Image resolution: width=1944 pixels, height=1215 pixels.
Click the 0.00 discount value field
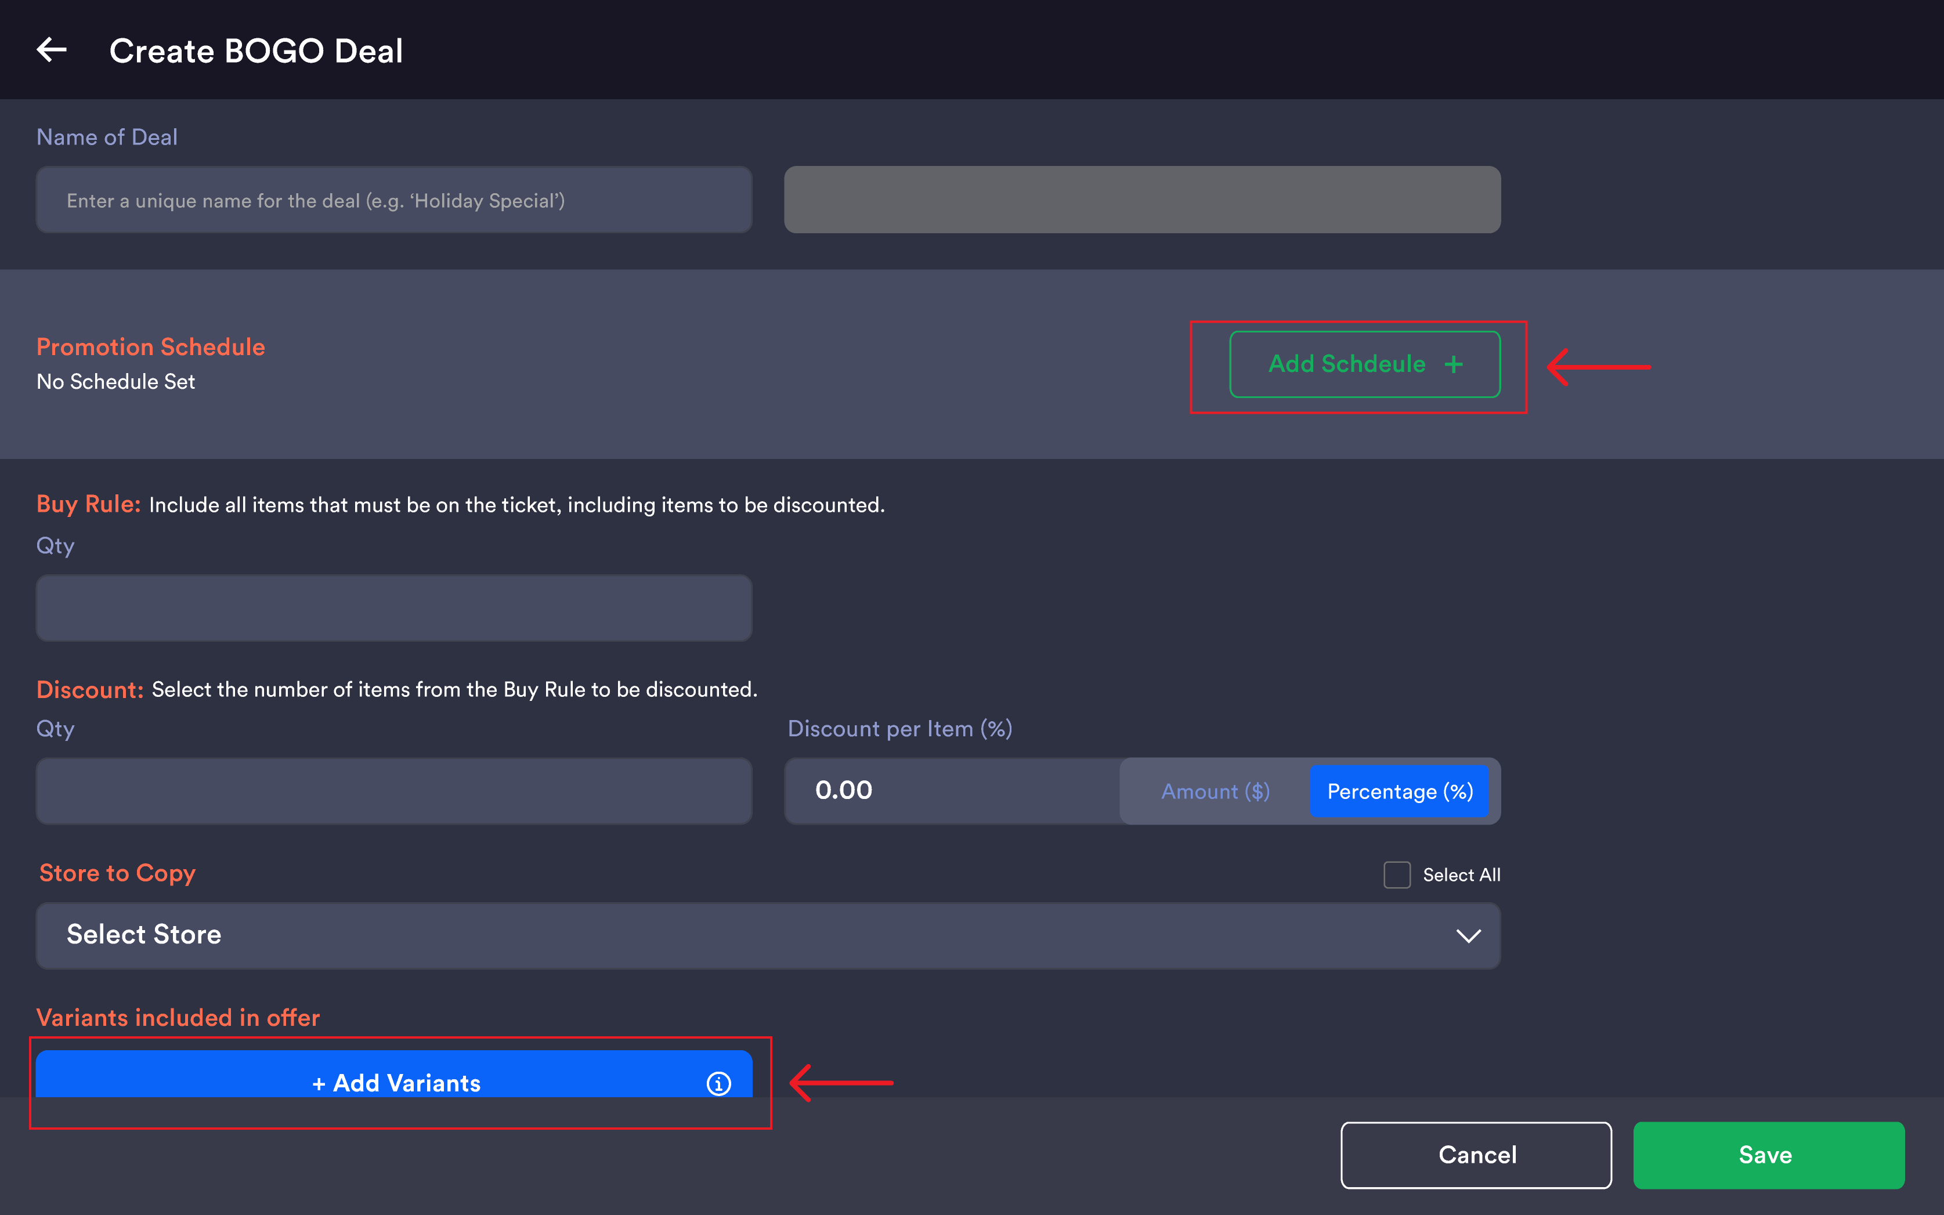coord(952,791)
